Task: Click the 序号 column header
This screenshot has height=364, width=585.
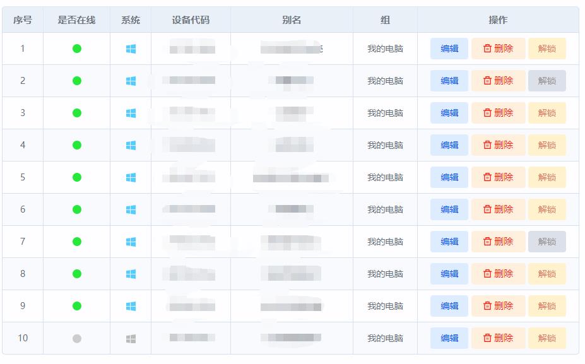Action: click(x=23, y=20)
